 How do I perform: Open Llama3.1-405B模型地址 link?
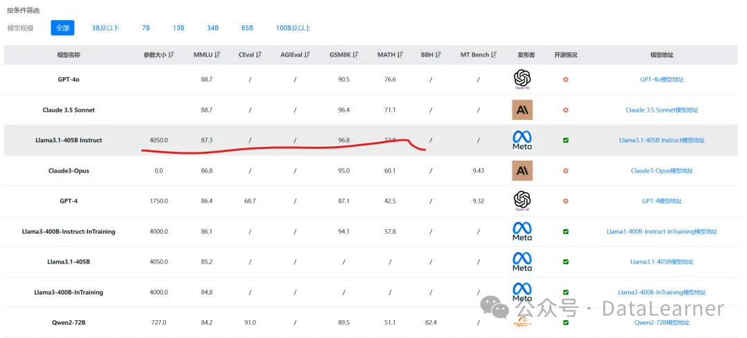662,262
